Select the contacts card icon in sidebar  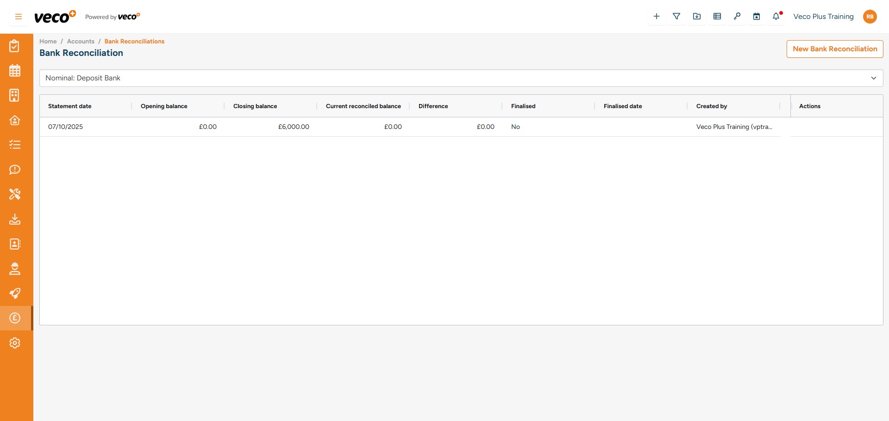coord(15,244)
